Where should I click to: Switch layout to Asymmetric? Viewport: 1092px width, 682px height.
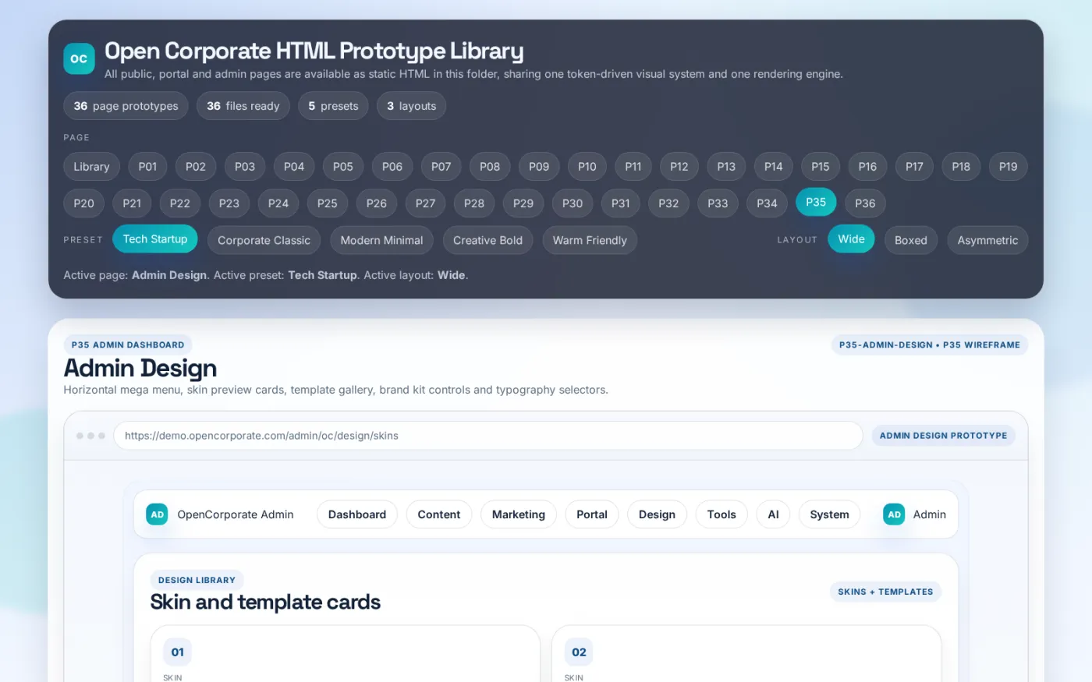click(x=987, y=241)
